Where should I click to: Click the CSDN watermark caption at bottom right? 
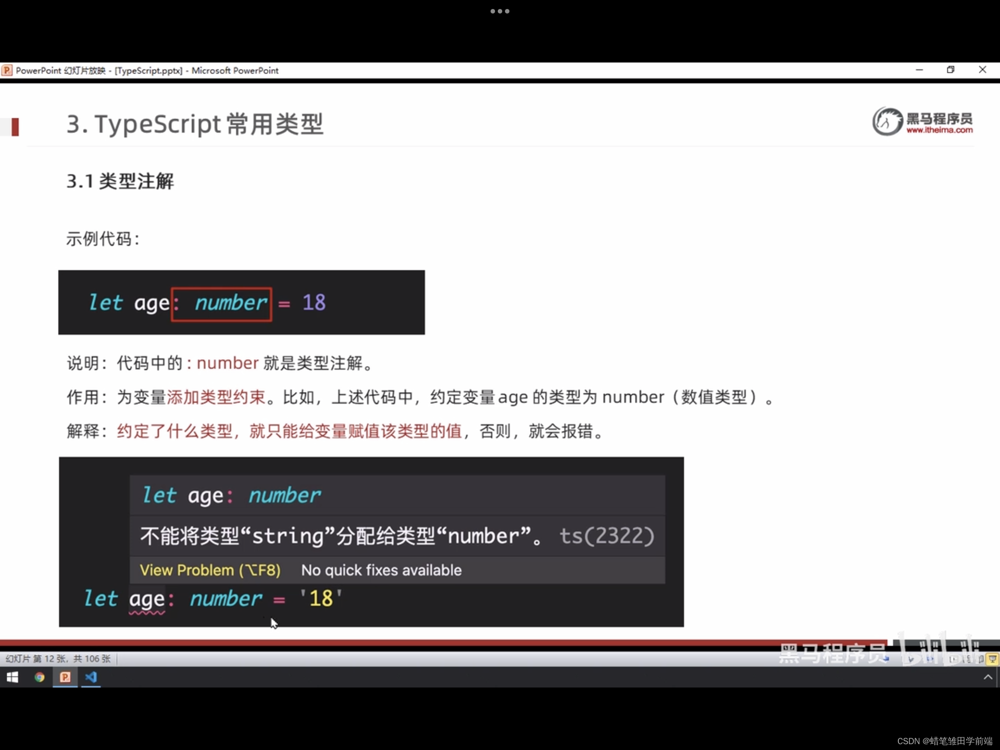(944, 741)
